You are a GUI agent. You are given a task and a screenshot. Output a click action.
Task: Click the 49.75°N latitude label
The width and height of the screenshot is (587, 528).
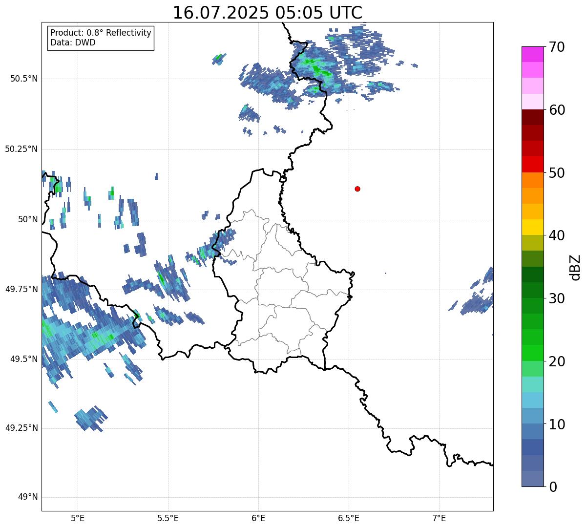[21, 289]
